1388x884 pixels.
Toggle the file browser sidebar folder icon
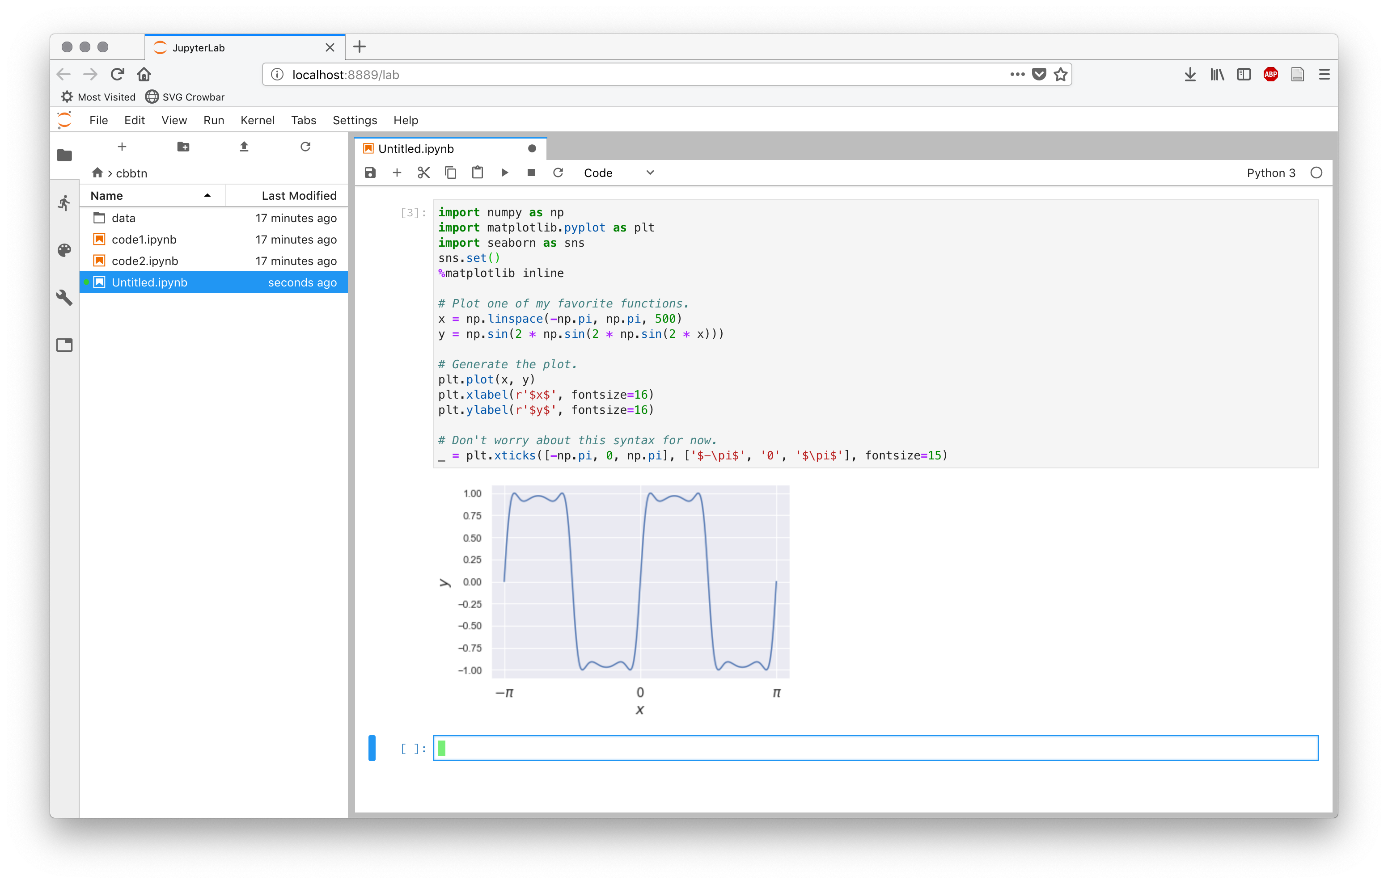64,155
